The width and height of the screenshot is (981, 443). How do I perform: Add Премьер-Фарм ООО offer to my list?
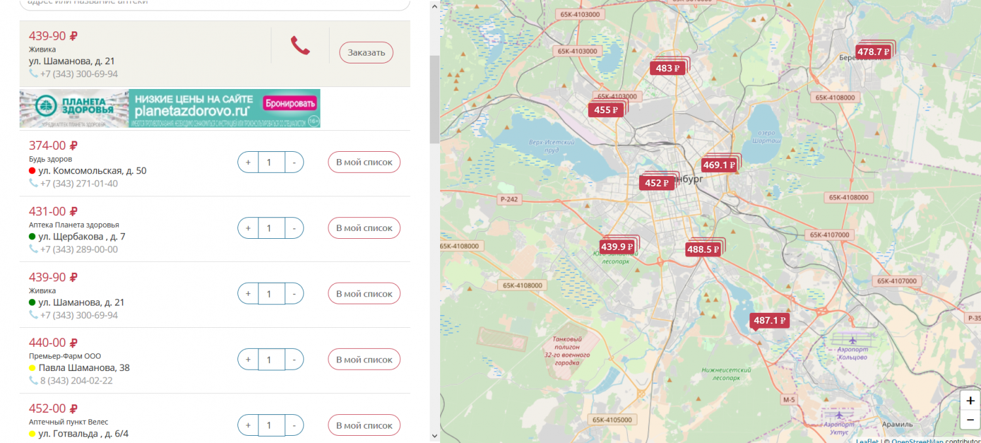pos(364,359)
